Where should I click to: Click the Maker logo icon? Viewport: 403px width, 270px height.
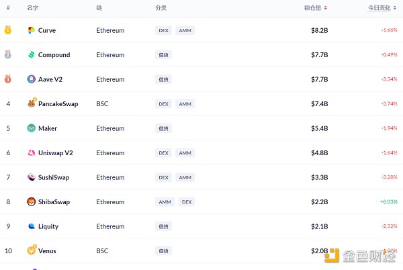pos(32,128)
